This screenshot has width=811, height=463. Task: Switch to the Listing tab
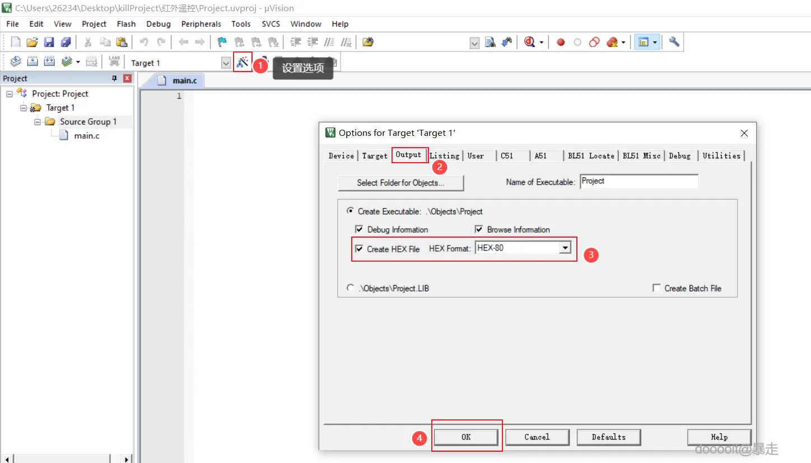(x=445, y=156)
